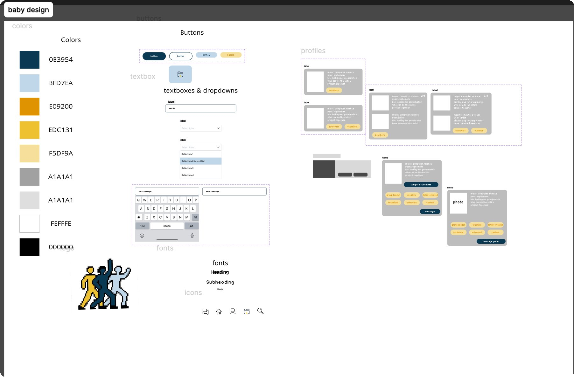Click the 'send message' field without keyboard
Screen dimensions: 574x377
[x=234, y=191]
